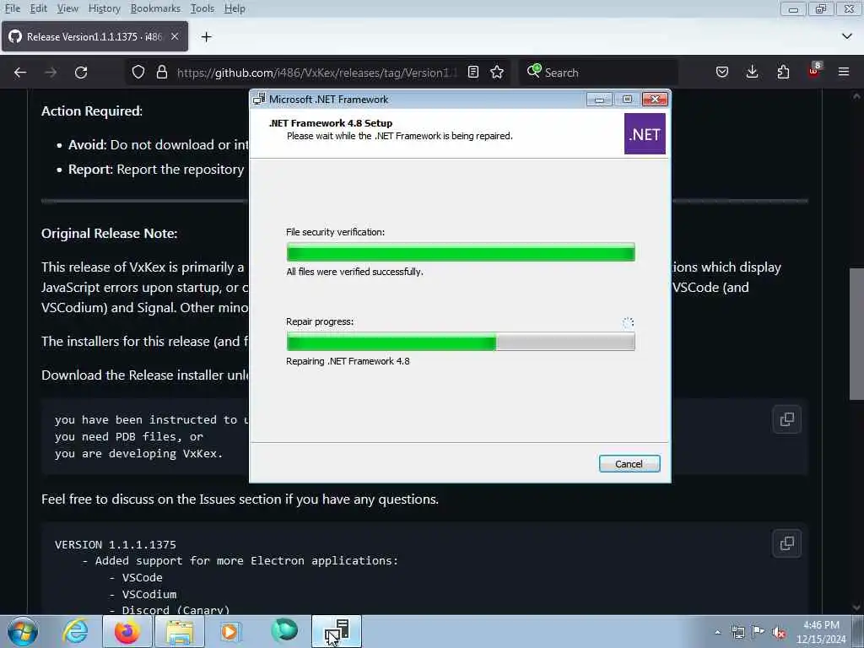Open a new tab with plus button
The image size is (864, 648).
[206, 37]
